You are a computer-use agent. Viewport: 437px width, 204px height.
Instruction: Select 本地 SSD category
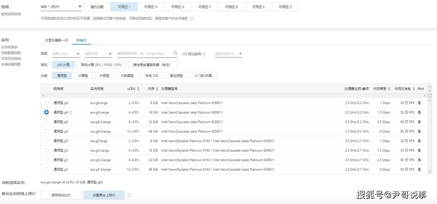[152, 76]
